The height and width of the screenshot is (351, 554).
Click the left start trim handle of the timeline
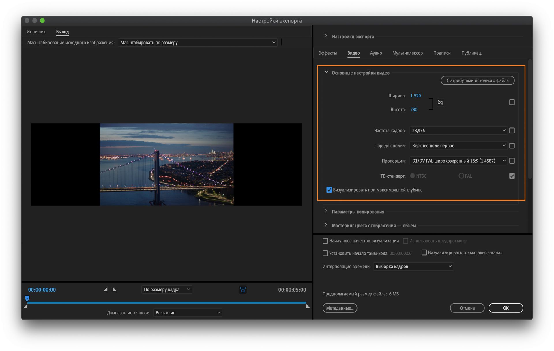point(26,306)
